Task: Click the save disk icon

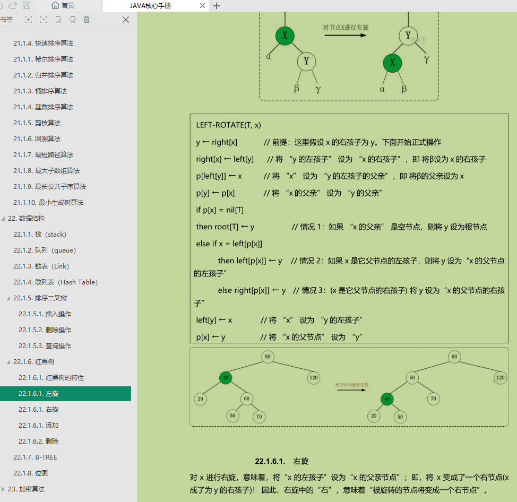Action: [x=27, y=5]
